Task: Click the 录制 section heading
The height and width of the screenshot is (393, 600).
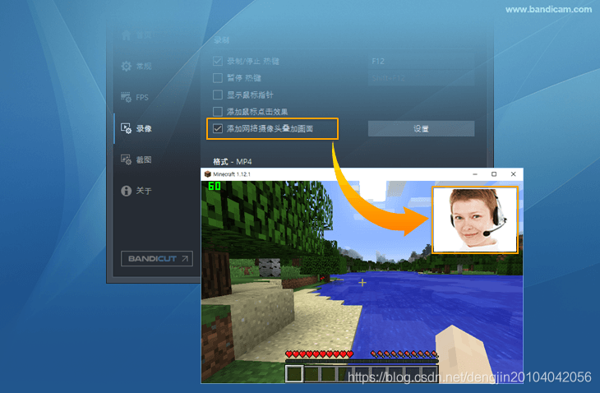Action: pos(221,40)
